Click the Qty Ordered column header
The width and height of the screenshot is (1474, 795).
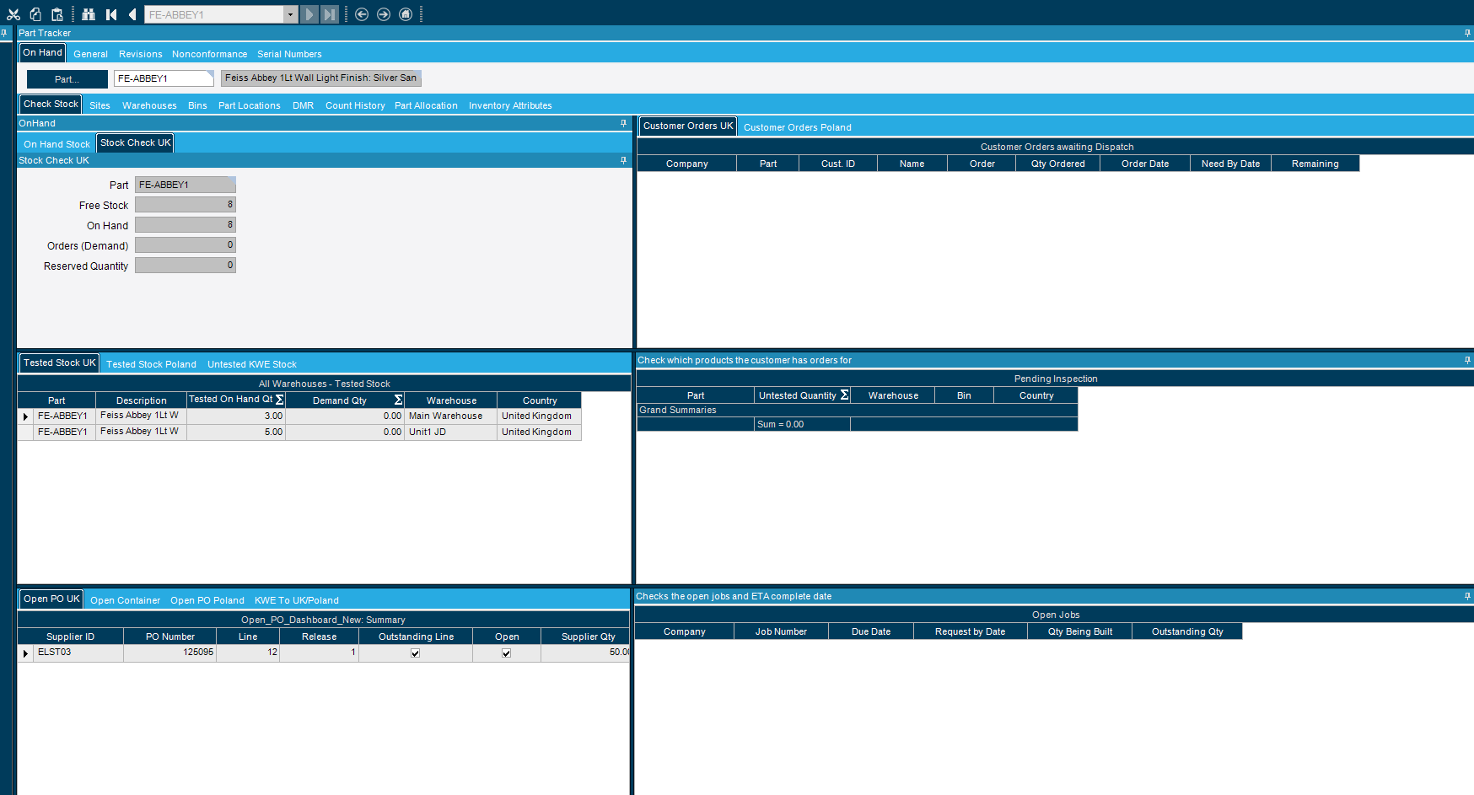(x=1057, y=164)
